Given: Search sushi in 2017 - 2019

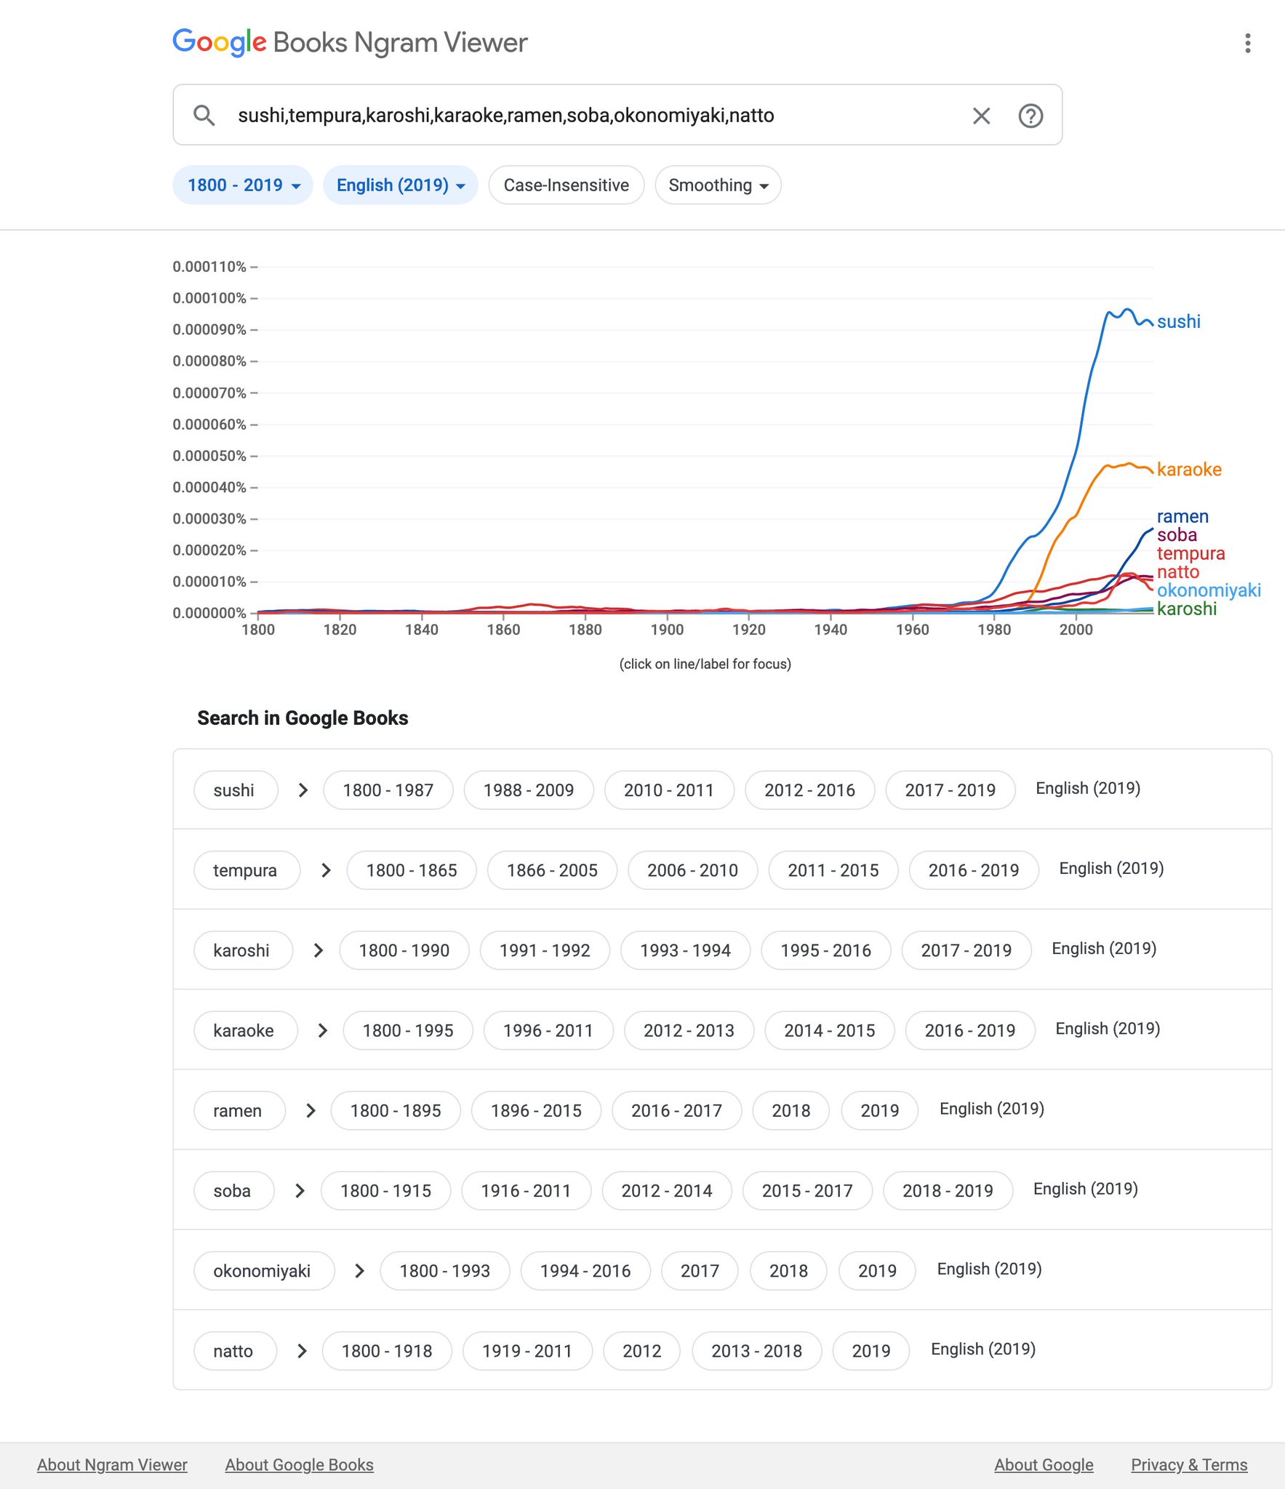Looking at the screenshot, I should click(x=950, y=790).
